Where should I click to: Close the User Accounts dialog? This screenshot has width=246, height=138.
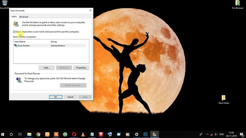coord(91,10)
